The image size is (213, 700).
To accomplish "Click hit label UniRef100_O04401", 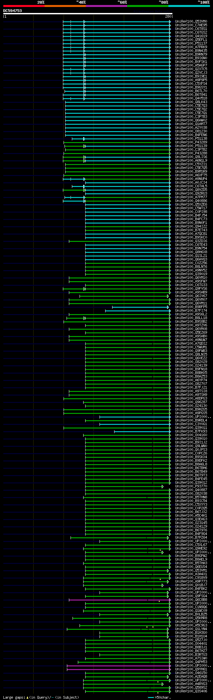I will pos(191,643).
